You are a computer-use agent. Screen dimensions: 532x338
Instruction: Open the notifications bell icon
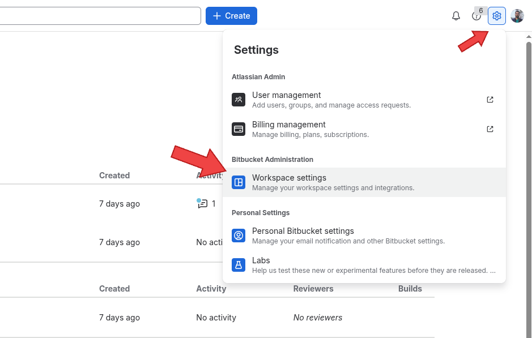click(456, 16)
